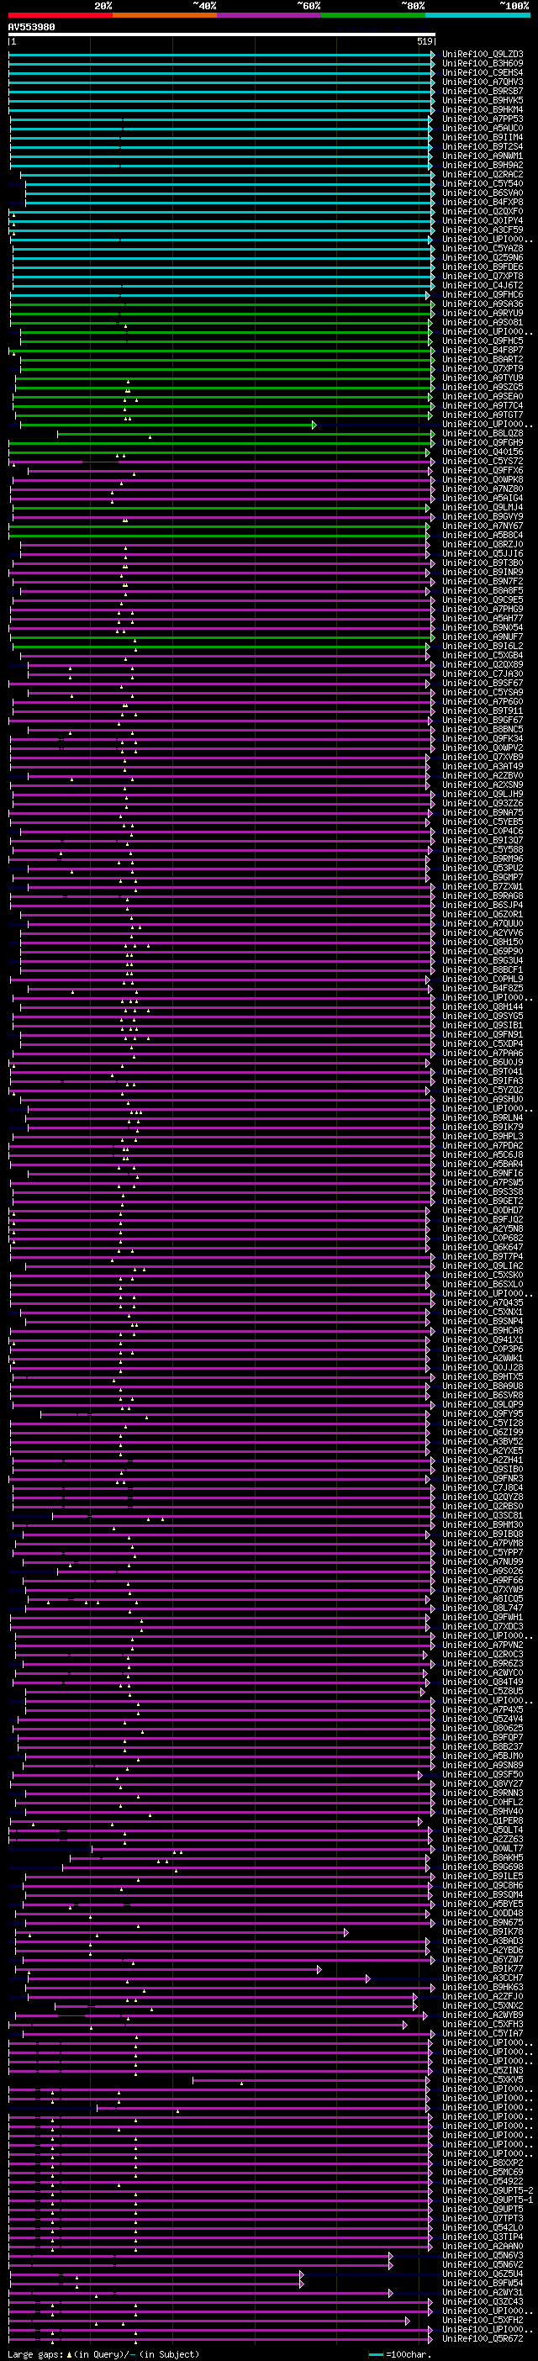Select the UniRef100_Q8L747 label

pyautogui.click(x=483, y=1608)
